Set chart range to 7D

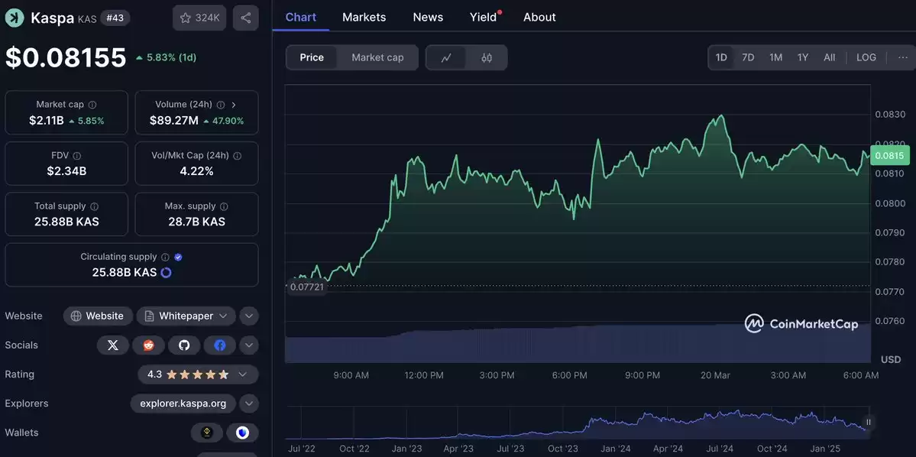748,57
